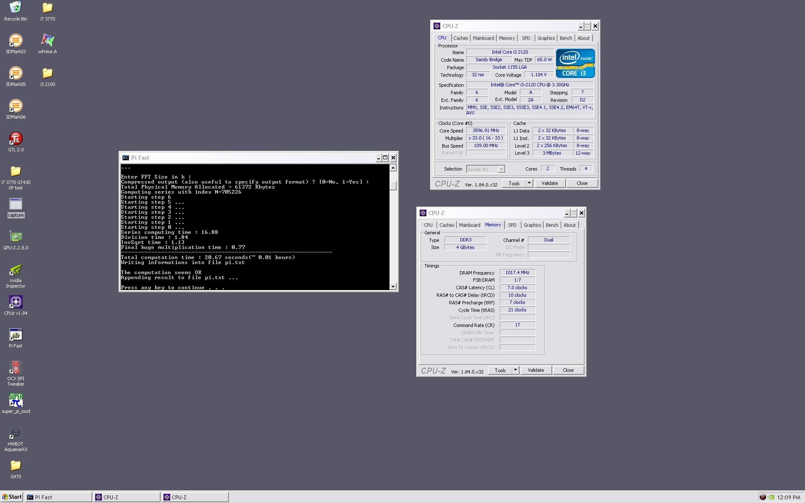This screenshot has height=503, width=805.
Task: Open the Recycle Bin desktop icon
Action: tap(16, 8)
